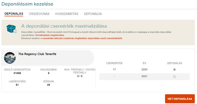Image resolution: width=197 pixels, height=104 pixels.
Task: Click the ÉV column header
Action: click(x=144, y=63)
